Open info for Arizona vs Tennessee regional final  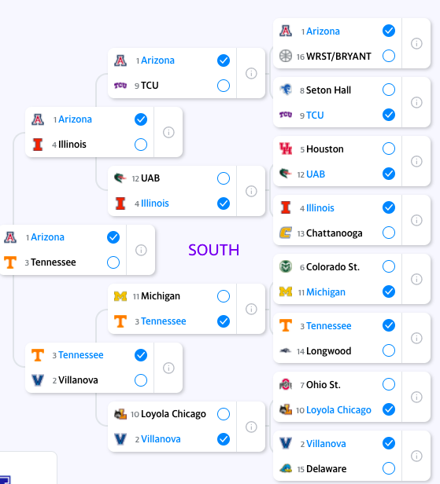pyautogui.click(x=141, y=250)
